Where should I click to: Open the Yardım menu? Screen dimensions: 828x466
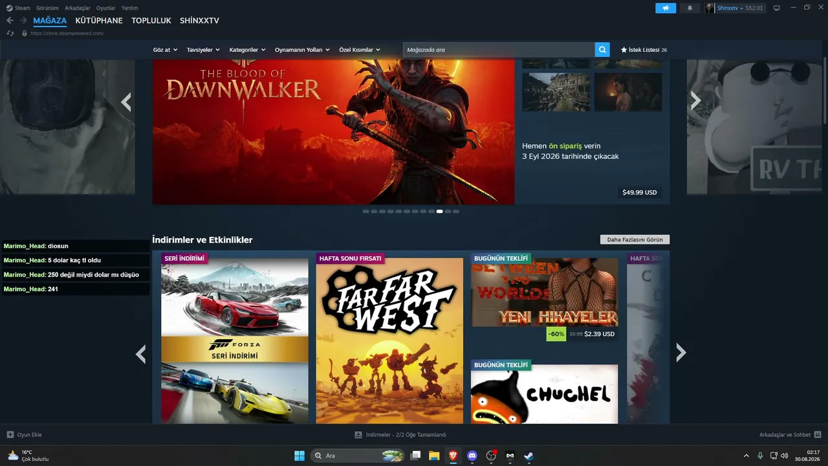point(130,8)
